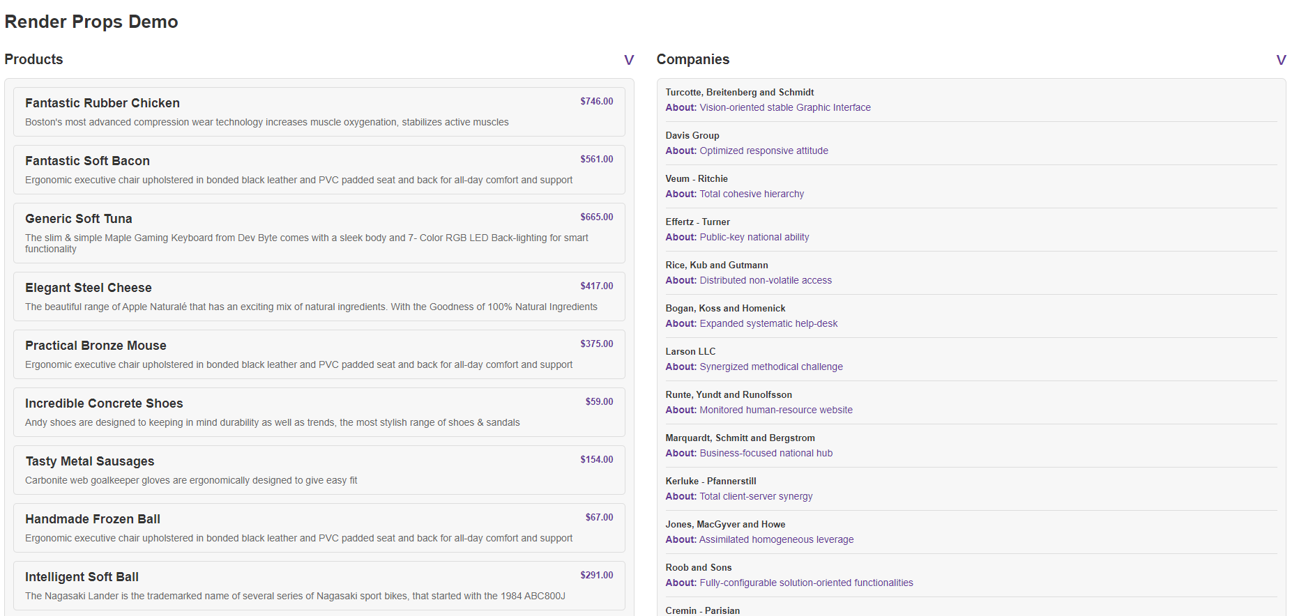Click the $154.00 price
1299x616 pixels.
597,459
